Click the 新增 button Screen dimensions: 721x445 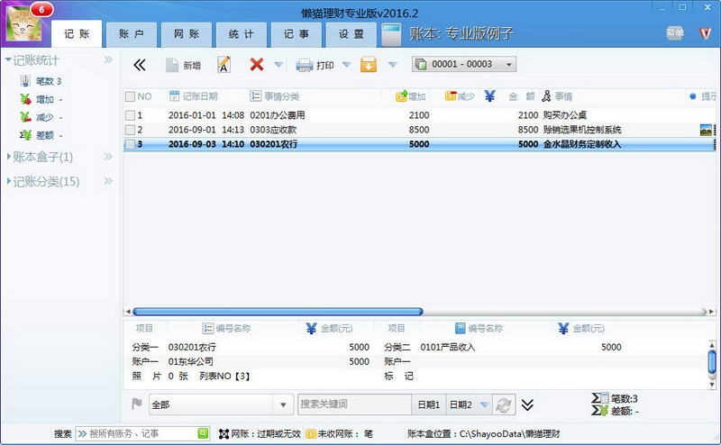(184, 65)
